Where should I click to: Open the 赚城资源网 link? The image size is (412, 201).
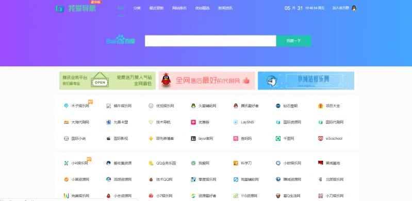click(x=292, y=179)
